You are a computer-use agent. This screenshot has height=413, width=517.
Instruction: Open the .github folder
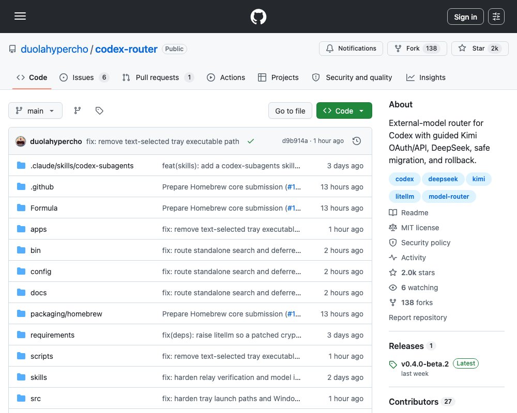click(x=42, y=187)
